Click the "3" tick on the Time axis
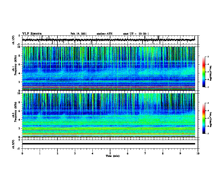This screenshot has width=223, height=172. (x=75, y=153)
